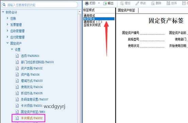This screenshot has width=188, height=123.
Task: Click icon beside 固定资产标签/EM01
Action: [17, 112]
